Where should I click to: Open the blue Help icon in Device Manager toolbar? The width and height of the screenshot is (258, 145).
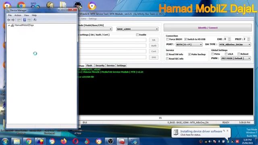coord(25,20)
